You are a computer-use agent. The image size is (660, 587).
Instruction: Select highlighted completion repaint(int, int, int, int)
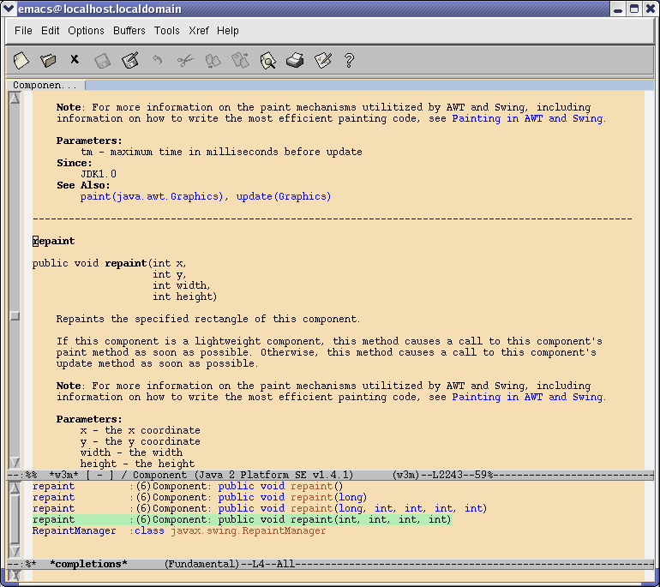[x=242, y=519]
